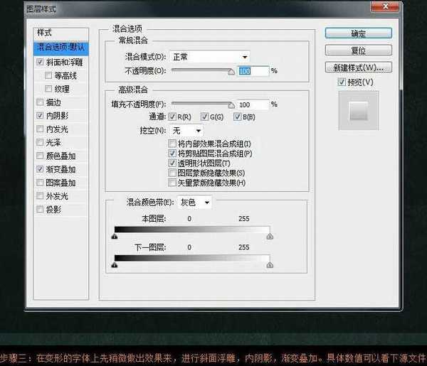Viewport: 427px width, 366px height.
Task: Open the 挖空 dropdown set to 无
Action: (186, 131)
